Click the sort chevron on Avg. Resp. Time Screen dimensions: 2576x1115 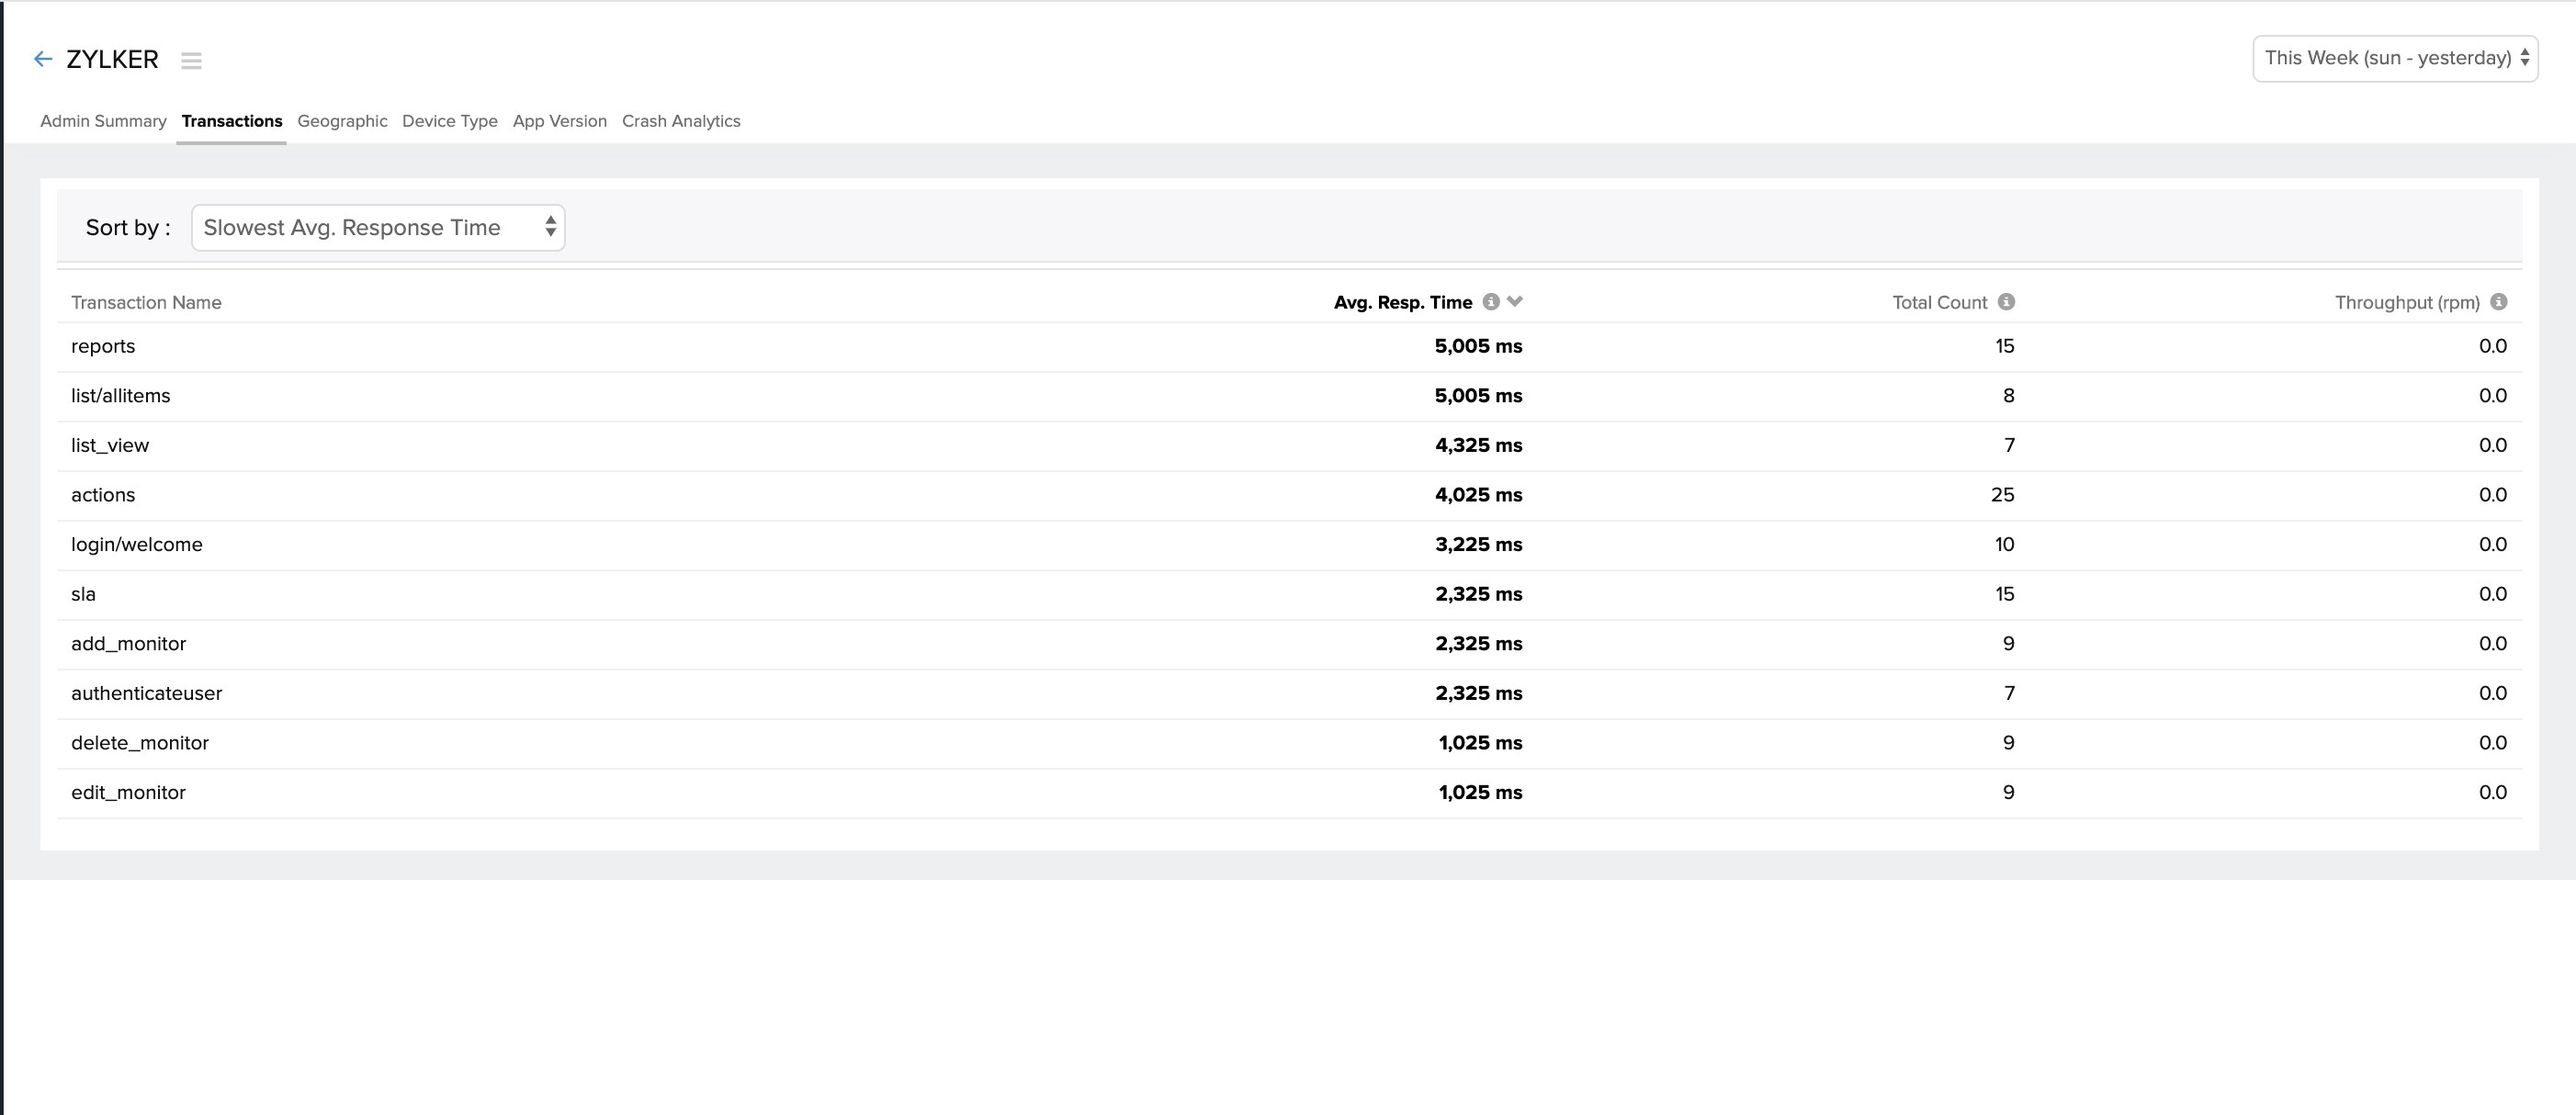(1515, 301)
